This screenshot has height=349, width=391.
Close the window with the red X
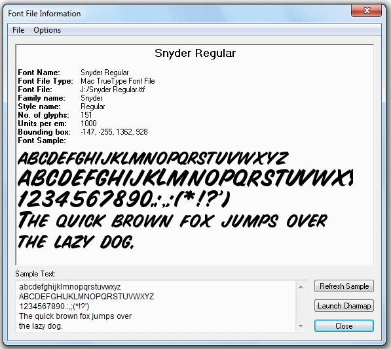tap(366, 10)
